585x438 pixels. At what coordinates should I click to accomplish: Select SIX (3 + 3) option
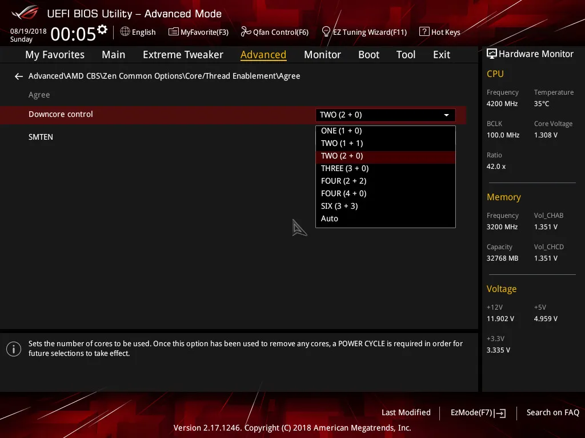(x=386, y=206)
